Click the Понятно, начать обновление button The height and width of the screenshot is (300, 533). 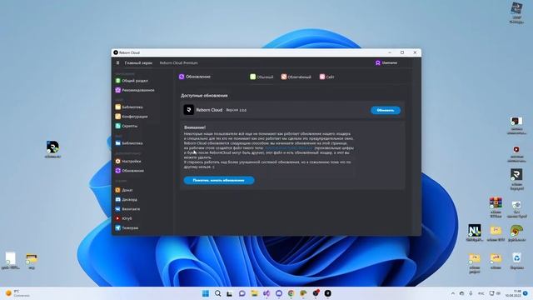pyautogui.click(x=219, y=180)
